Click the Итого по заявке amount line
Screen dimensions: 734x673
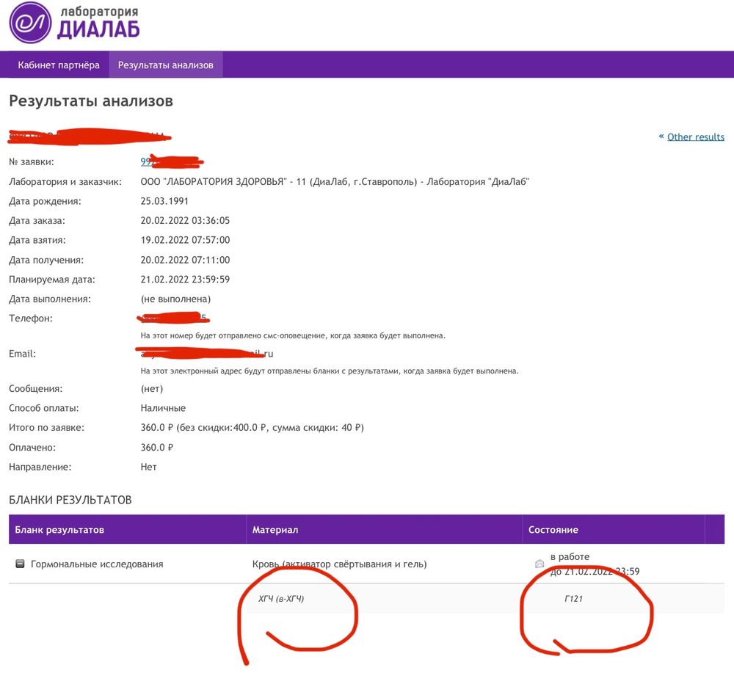coord(252,427)
